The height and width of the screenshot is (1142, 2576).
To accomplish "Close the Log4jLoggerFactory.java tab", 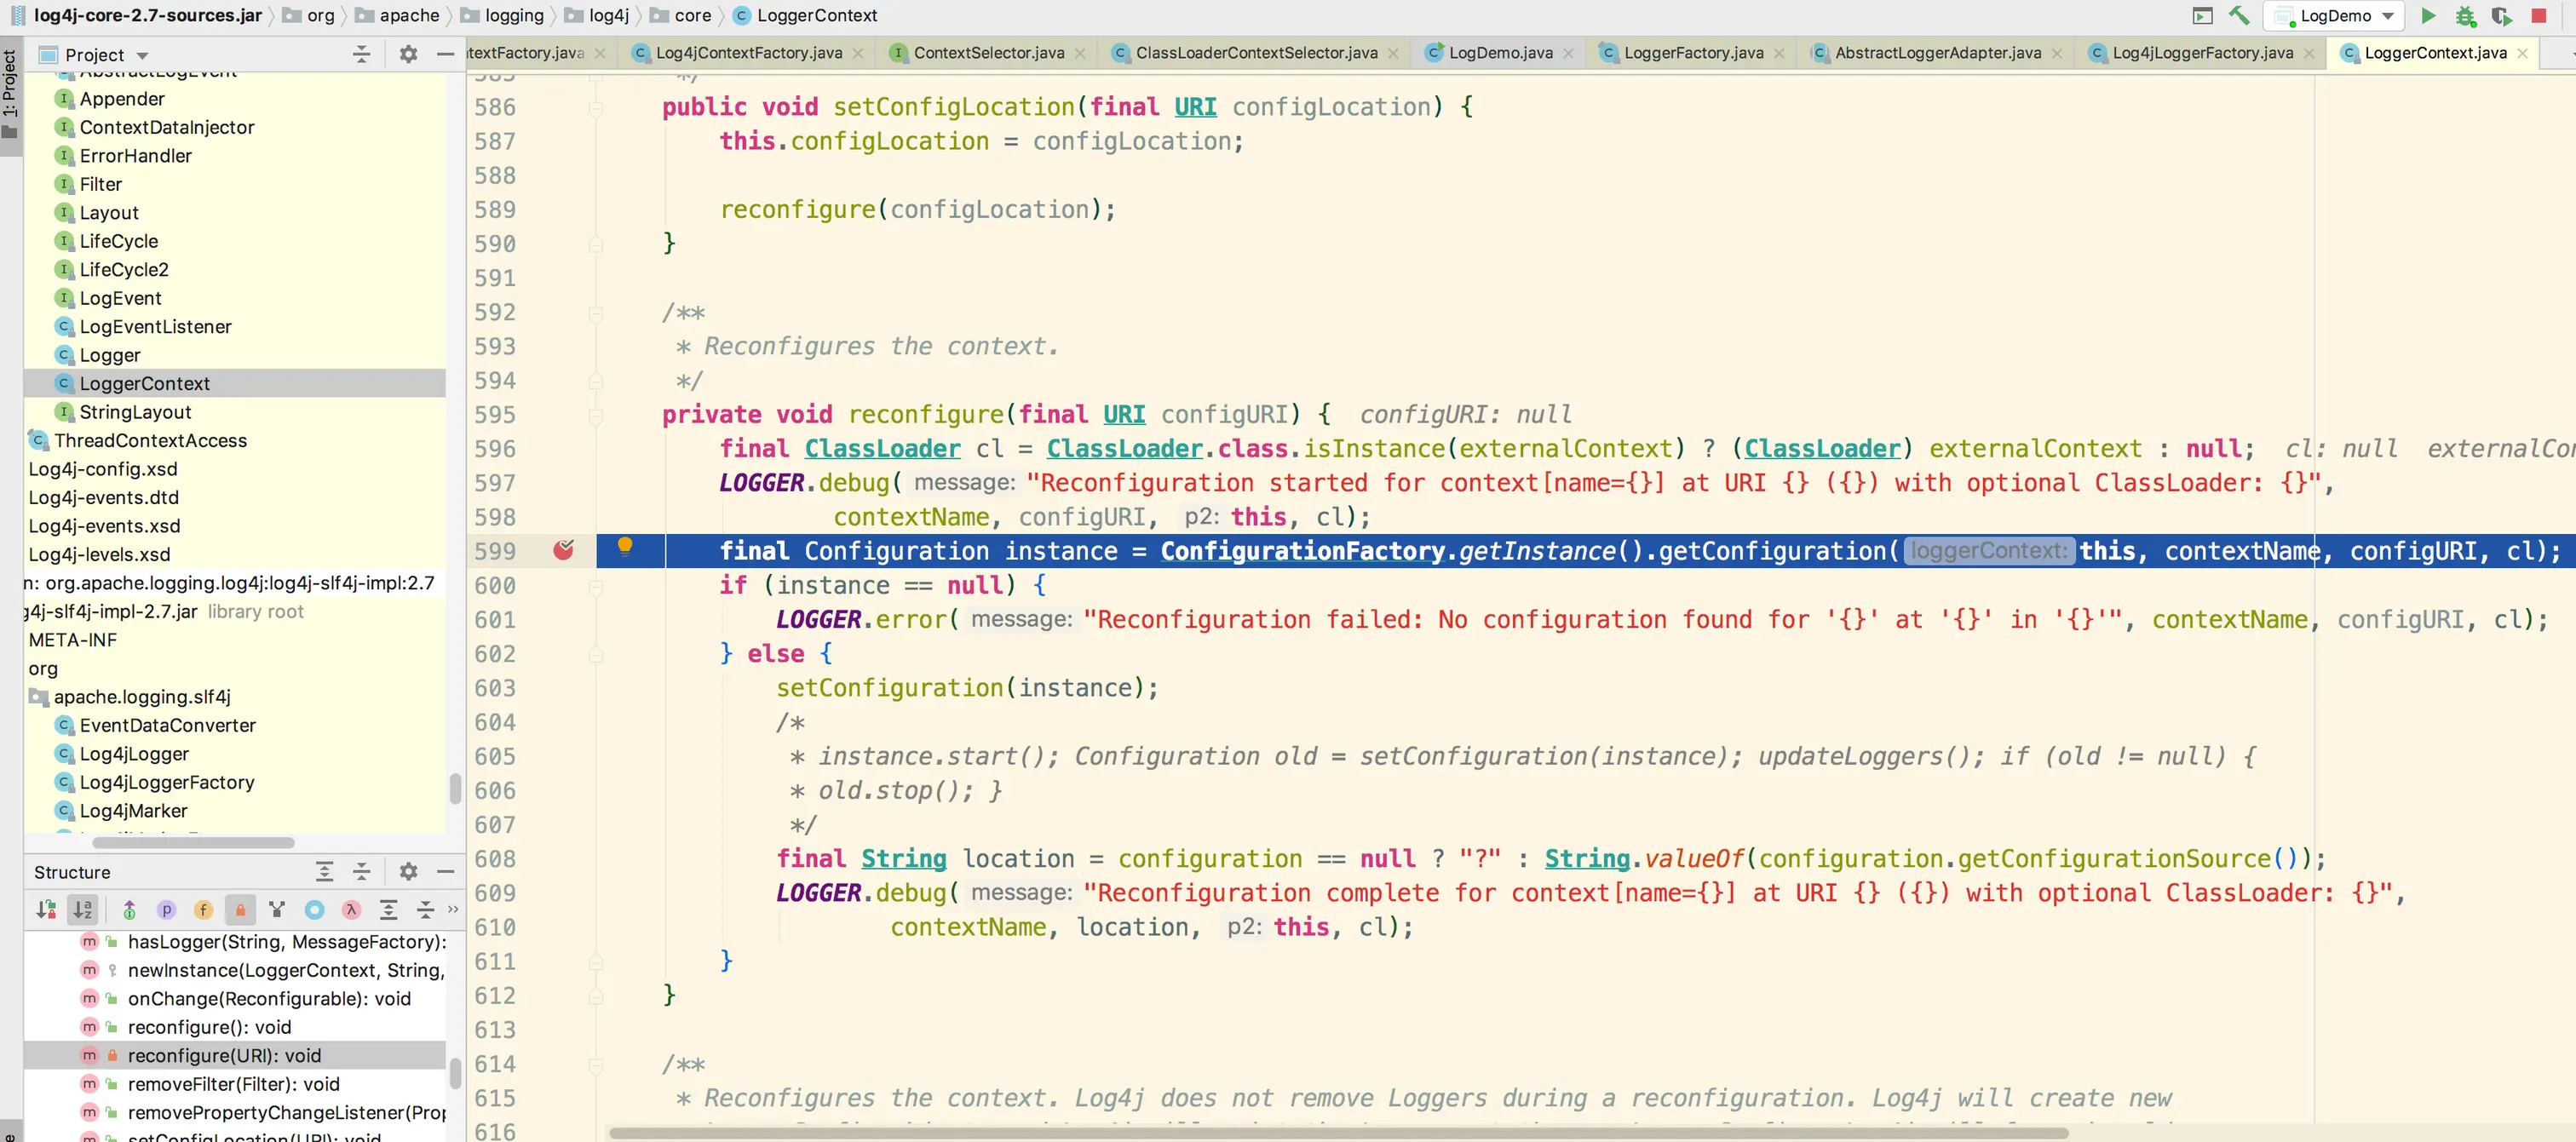I will click(x=2309, y=53).
